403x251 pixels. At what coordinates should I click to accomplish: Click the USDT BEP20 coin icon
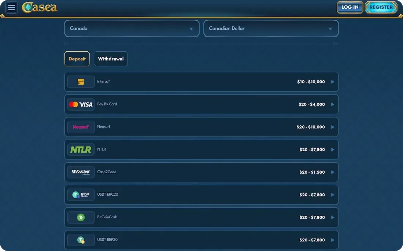pyautogui.click(x=81, y=240)
